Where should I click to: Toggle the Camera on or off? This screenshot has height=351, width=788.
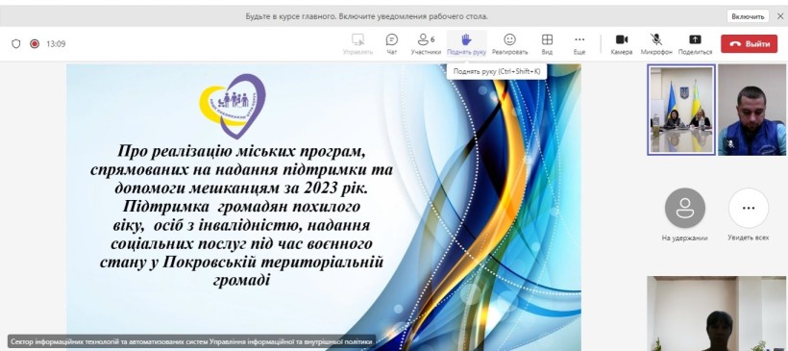[622, 39]
